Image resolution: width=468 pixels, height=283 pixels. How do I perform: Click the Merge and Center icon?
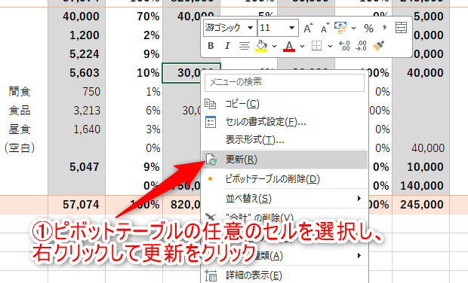(401, 28)
